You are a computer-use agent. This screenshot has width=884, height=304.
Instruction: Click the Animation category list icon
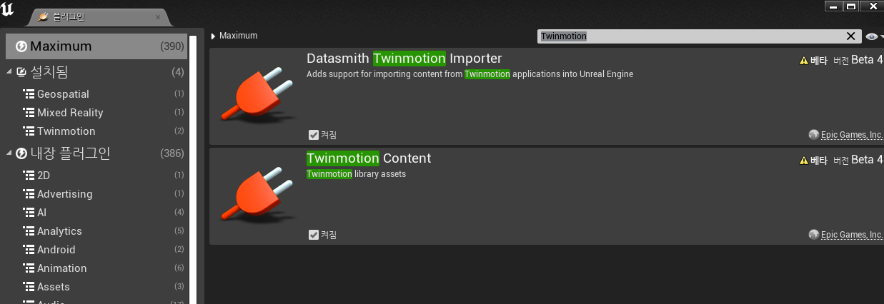click(x=29, y=268)
